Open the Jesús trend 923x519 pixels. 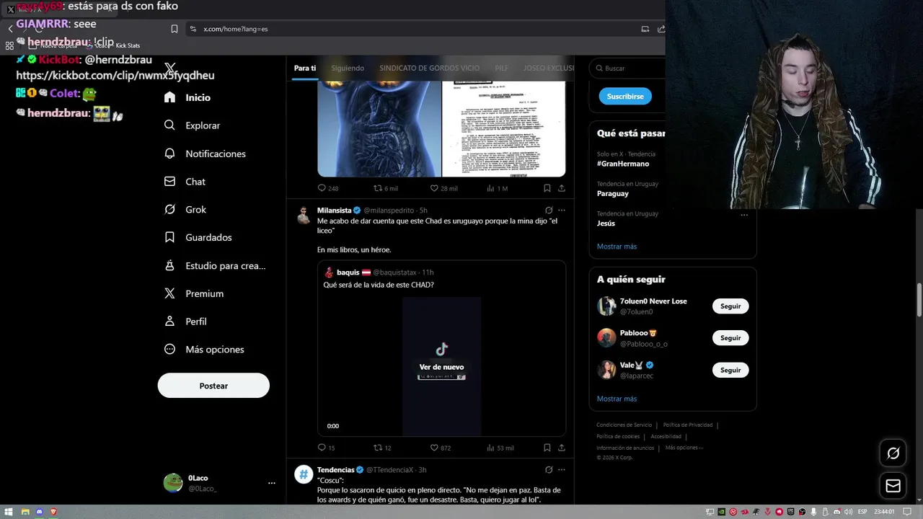pos(606,223)
